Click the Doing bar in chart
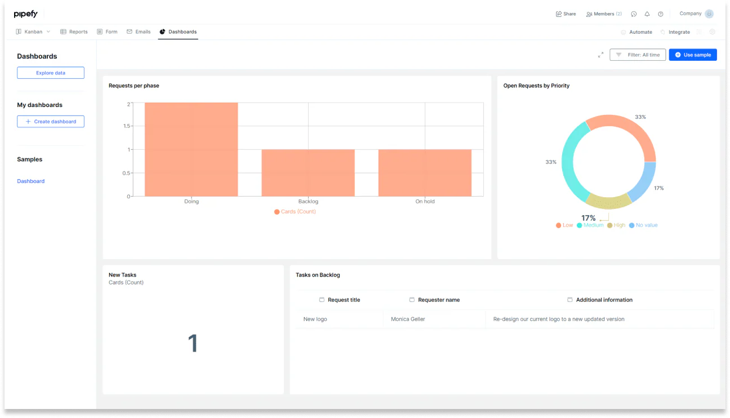The image size is (730, 418). tap(192, 149)
